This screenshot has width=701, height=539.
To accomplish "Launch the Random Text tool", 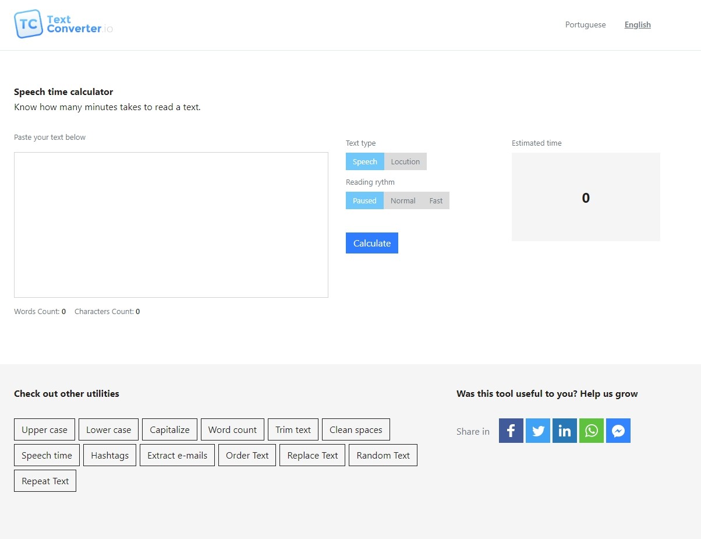I will [383, 455].
